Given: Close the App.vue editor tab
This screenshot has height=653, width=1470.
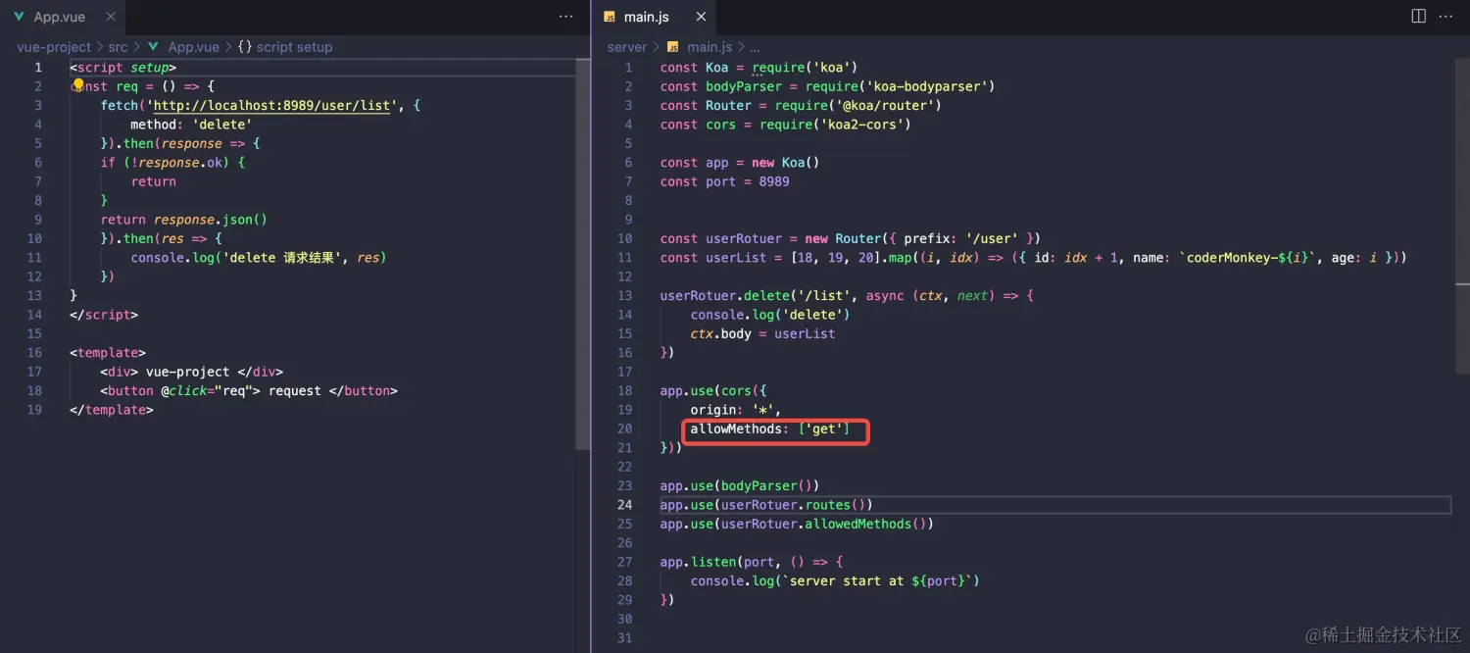Looking at the screenshot, I should point(109,17).
